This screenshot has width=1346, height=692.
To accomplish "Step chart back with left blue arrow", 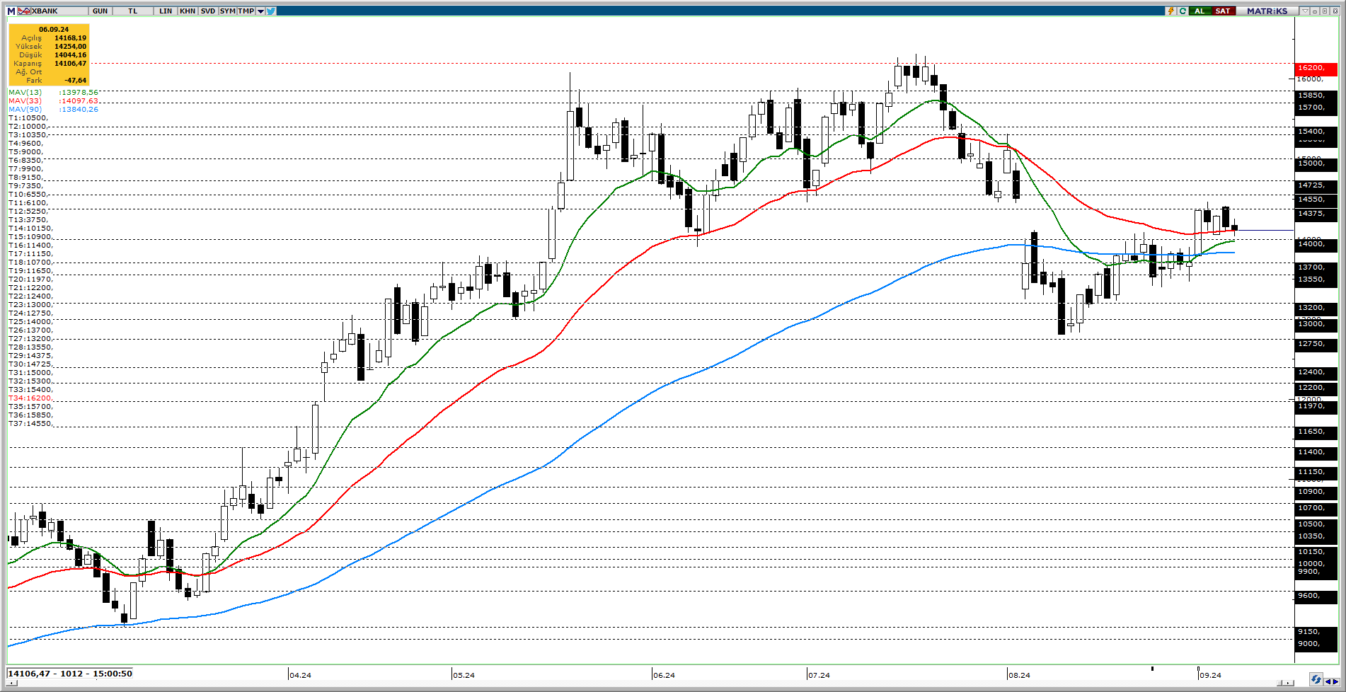I will pos(1328,681).
